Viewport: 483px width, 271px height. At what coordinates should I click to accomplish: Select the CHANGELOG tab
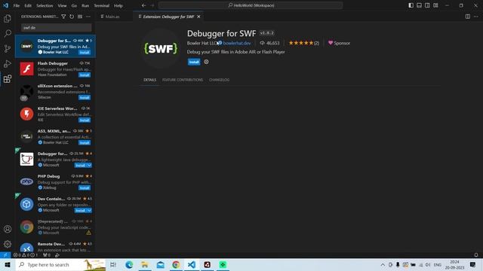click(220, 80)
